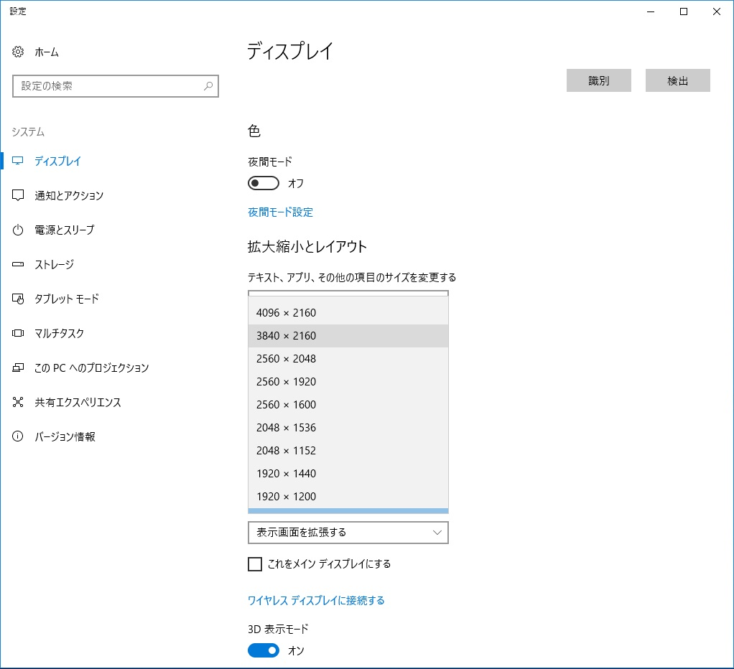Click the Shared experiences icon

19,403
